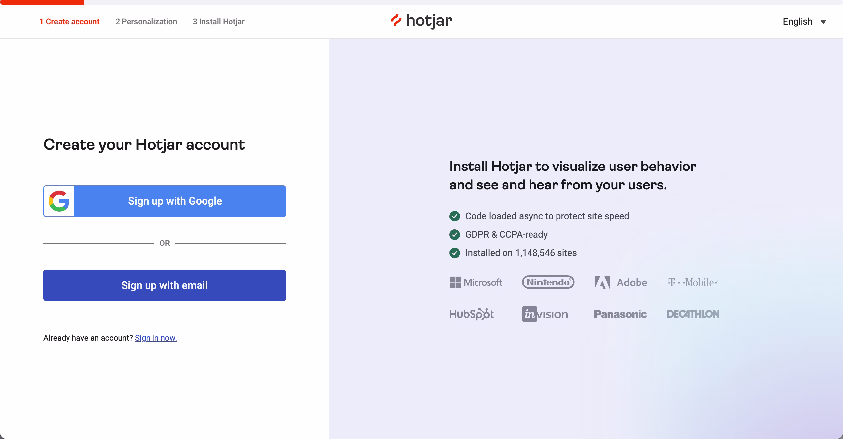Click the Nintendo logo
Screen dimensions: 843x439
tap(548, 282)
